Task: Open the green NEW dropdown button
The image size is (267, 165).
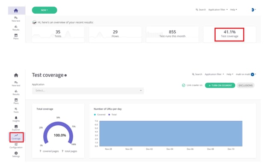Action: [44, 10]
